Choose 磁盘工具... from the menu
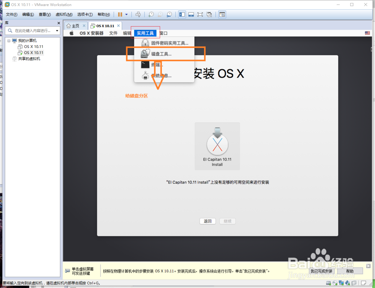This screenshot has height=288, width=375. click(x=164, y=54)
